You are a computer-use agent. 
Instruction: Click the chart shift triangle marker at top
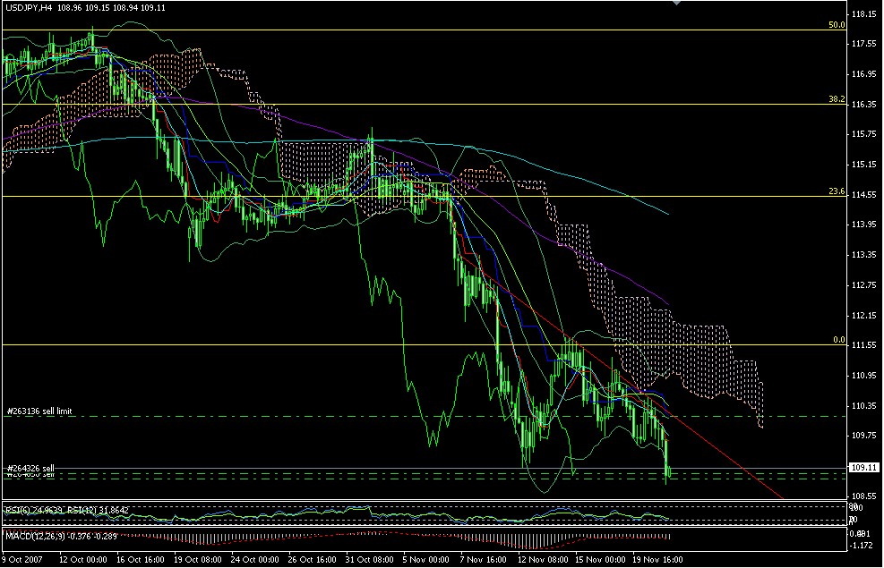(677, 3)
